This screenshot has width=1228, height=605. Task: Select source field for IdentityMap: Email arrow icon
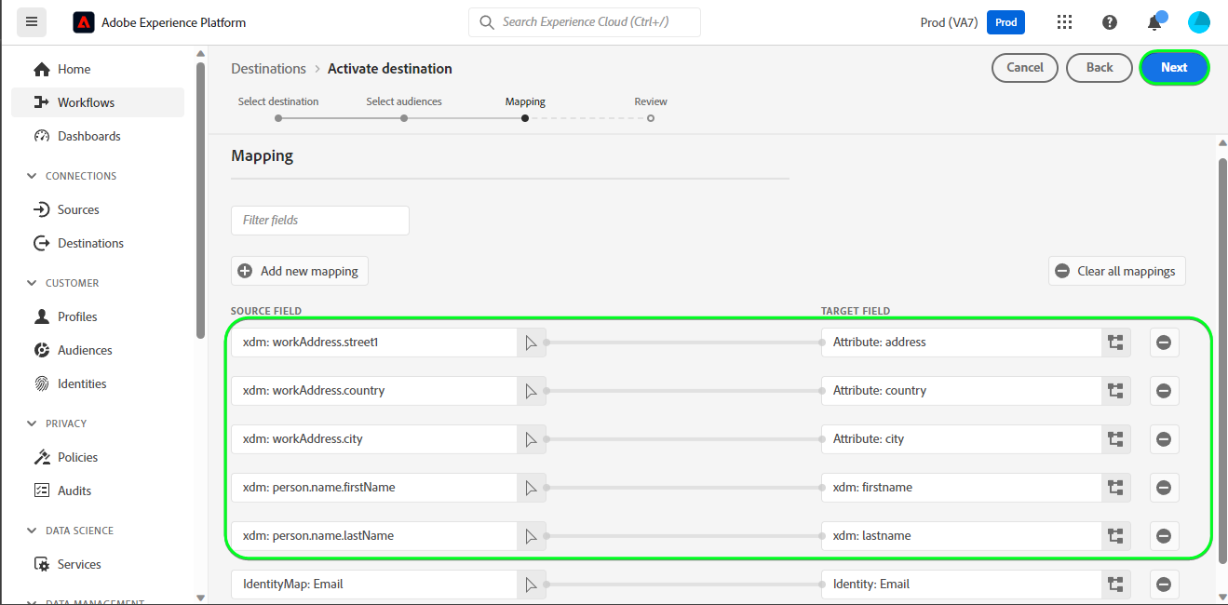[x=532, y=585]
